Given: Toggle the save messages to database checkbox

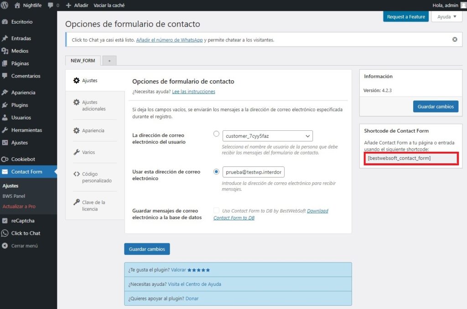Looking at the screenshot, I should (217, 211).
